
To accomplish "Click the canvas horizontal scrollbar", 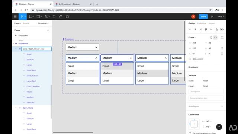I will [73, 133].
